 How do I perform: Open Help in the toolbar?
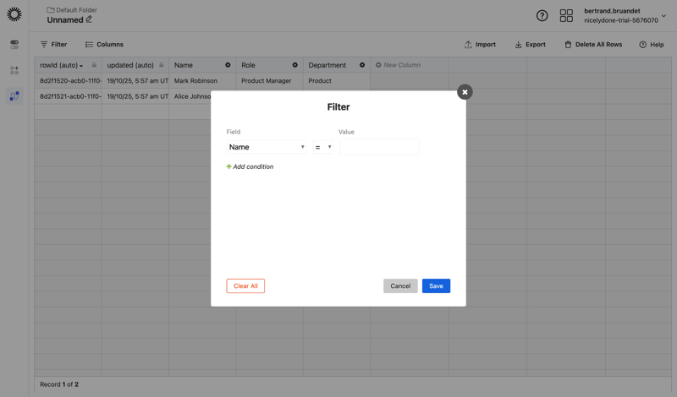[x=651, y=45]
